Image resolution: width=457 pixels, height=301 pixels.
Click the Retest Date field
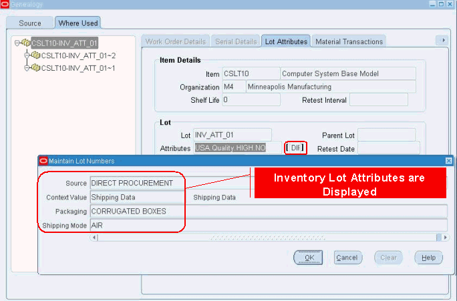pos(388,148)
